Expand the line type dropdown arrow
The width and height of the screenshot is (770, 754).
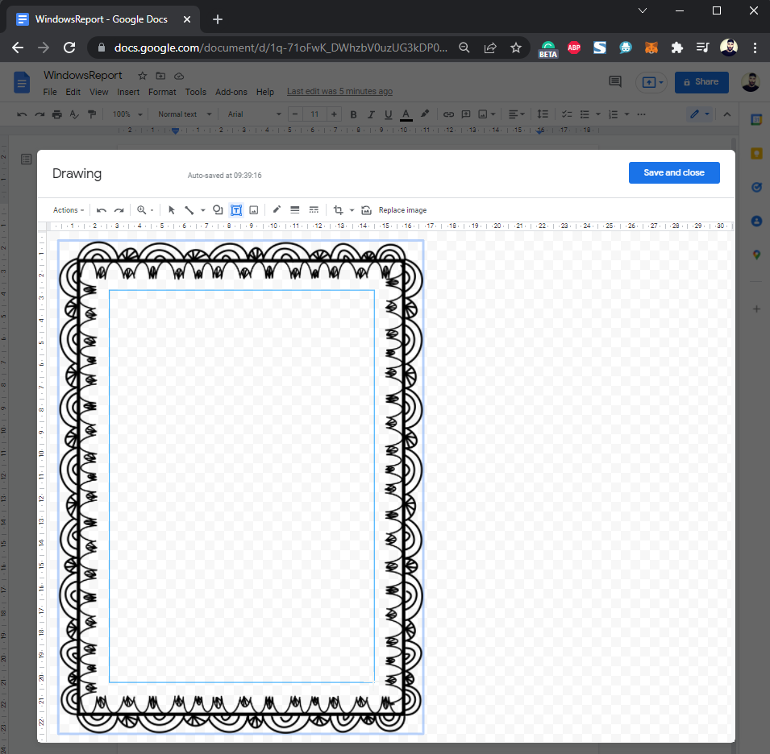pos(203,210)
